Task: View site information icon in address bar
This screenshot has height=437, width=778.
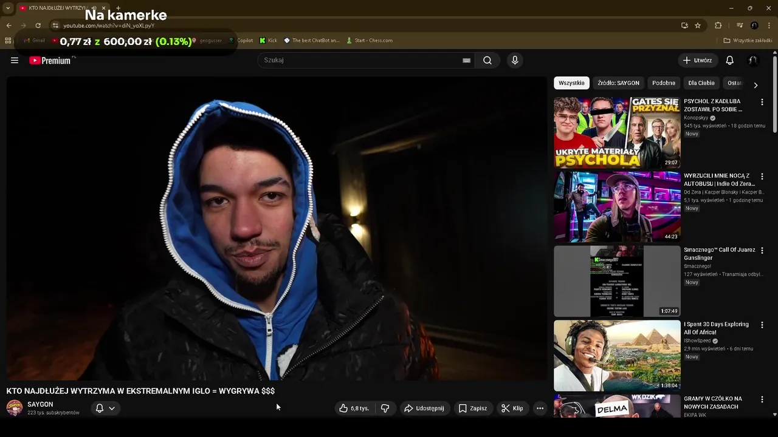Action: pos(55,25)
